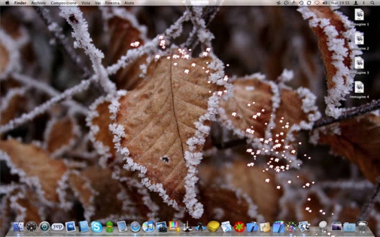The image size is (380, 237).
Task: Open Adium green duck icon
Action: pyautogui.click(x=110, y=227)
